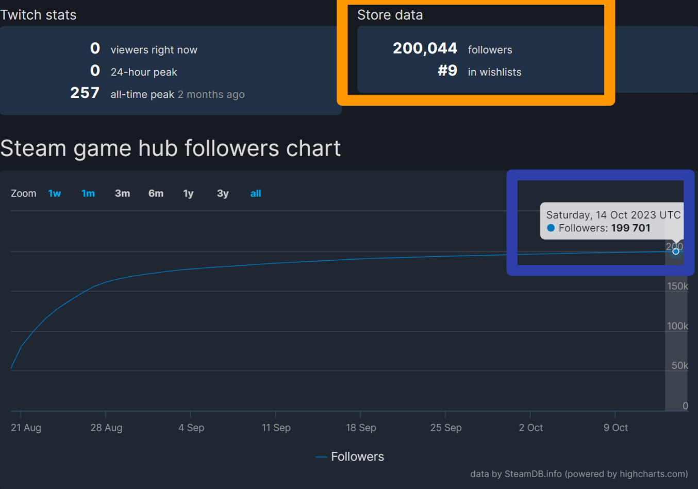
Task: Select the 3m zoom range
Action: 122,194
